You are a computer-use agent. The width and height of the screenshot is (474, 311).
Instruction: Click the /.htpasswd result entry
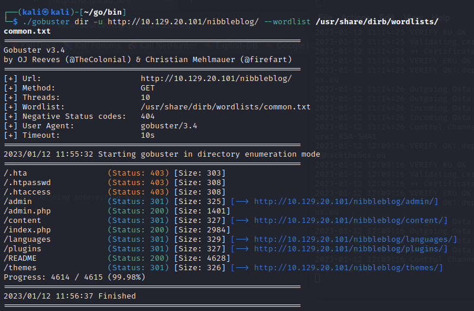[x=27, y=183]
